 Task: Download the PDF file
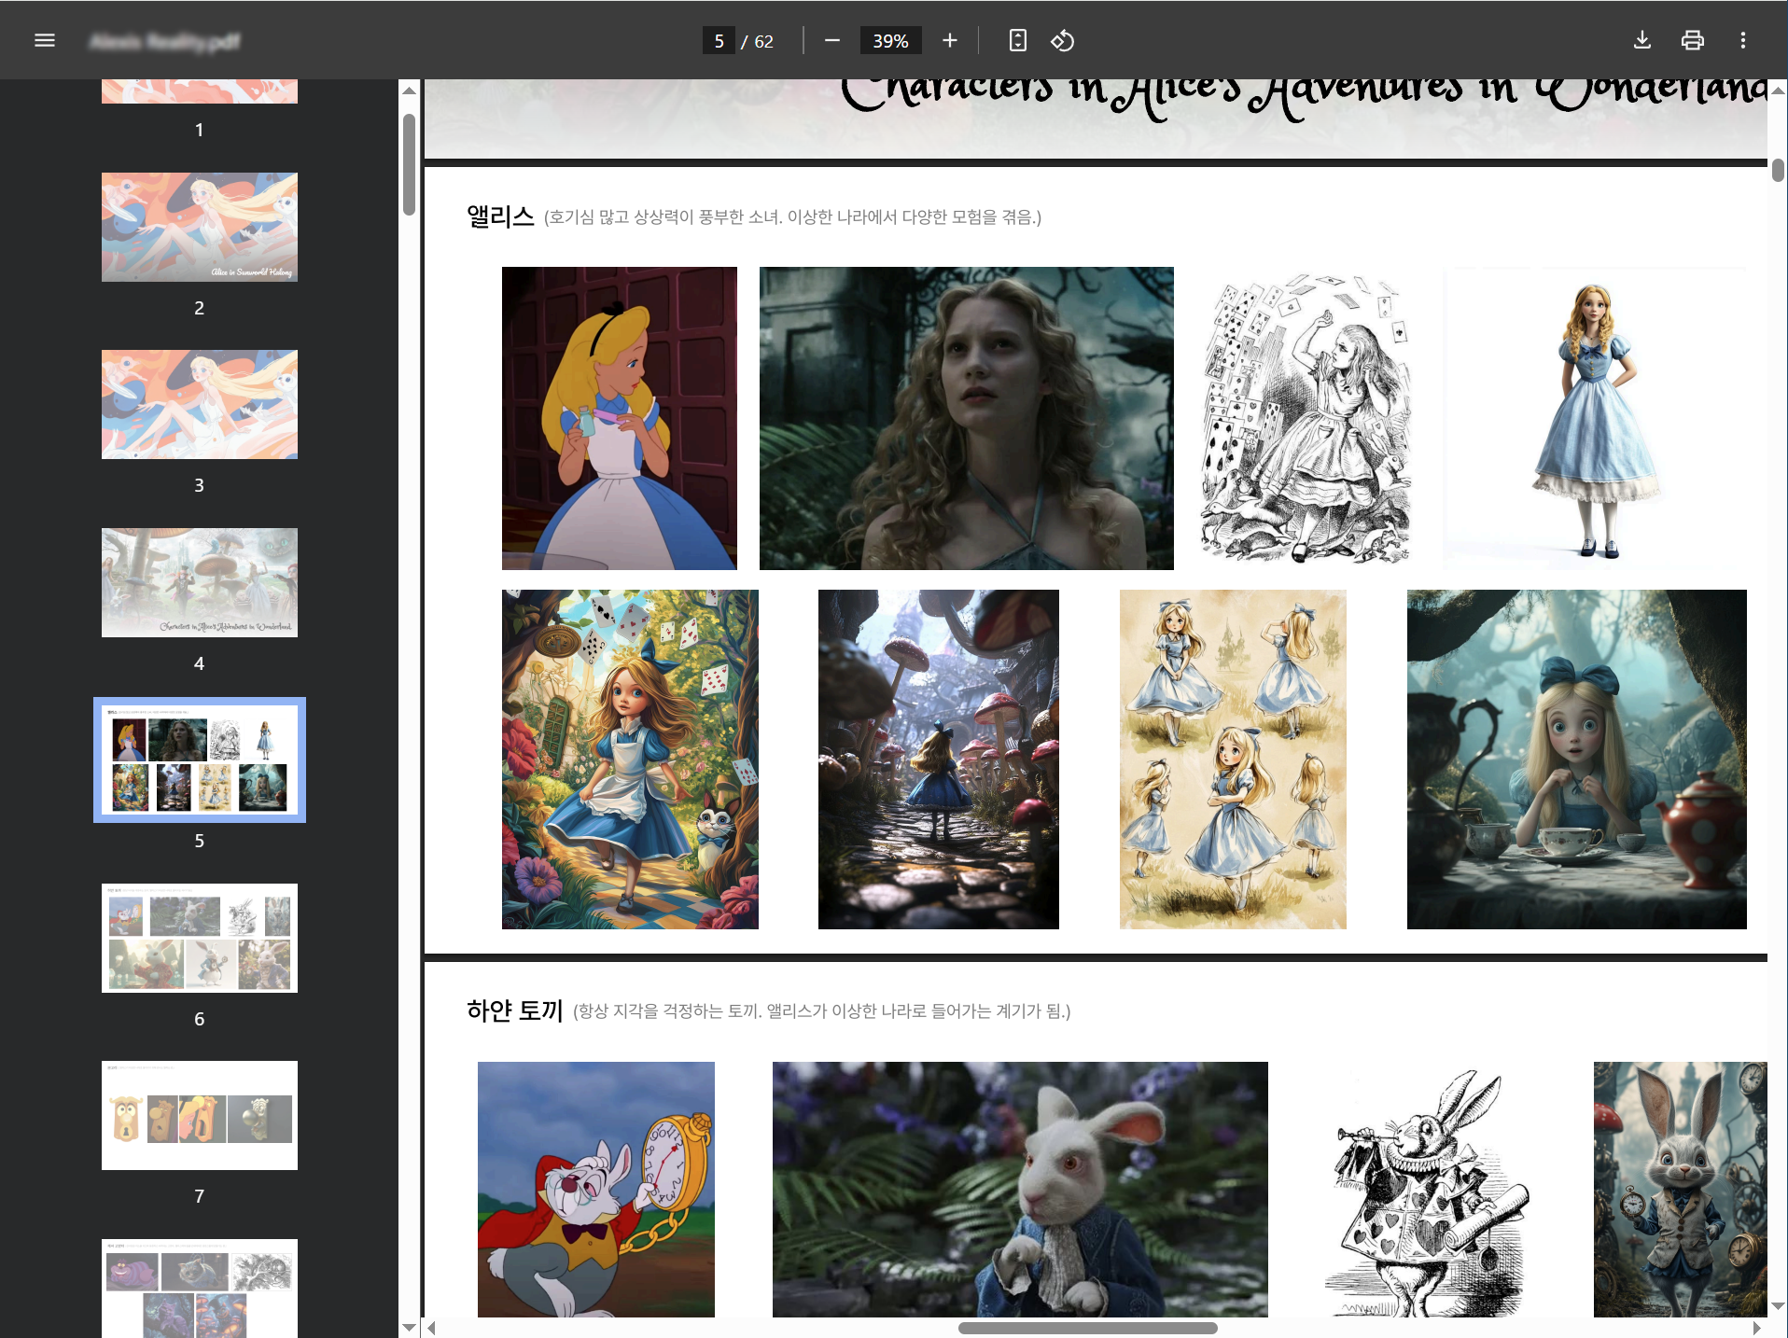tap(1642, 40)
